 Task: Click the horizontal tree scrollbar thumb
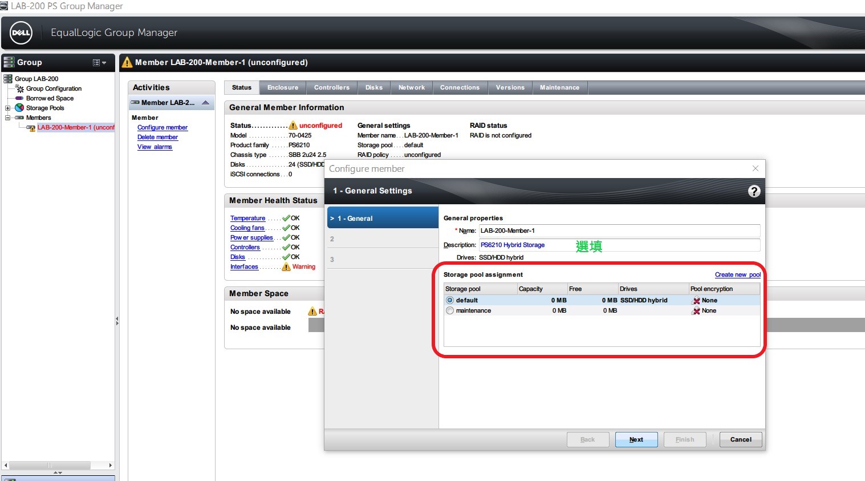50,465
